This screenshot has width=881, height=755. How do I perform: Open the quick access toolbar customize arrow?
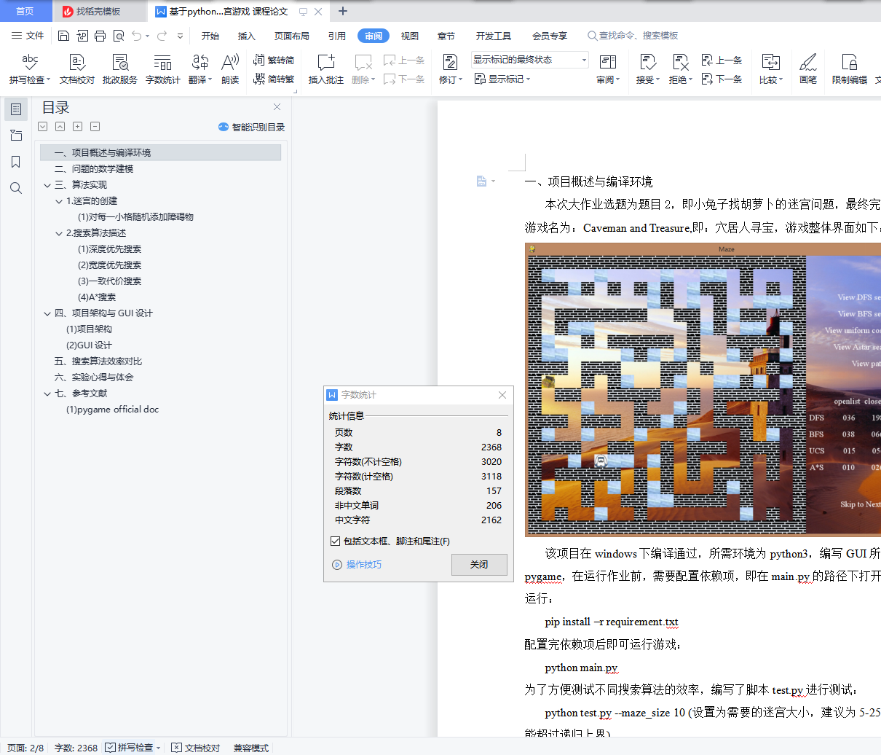point(180,36)
